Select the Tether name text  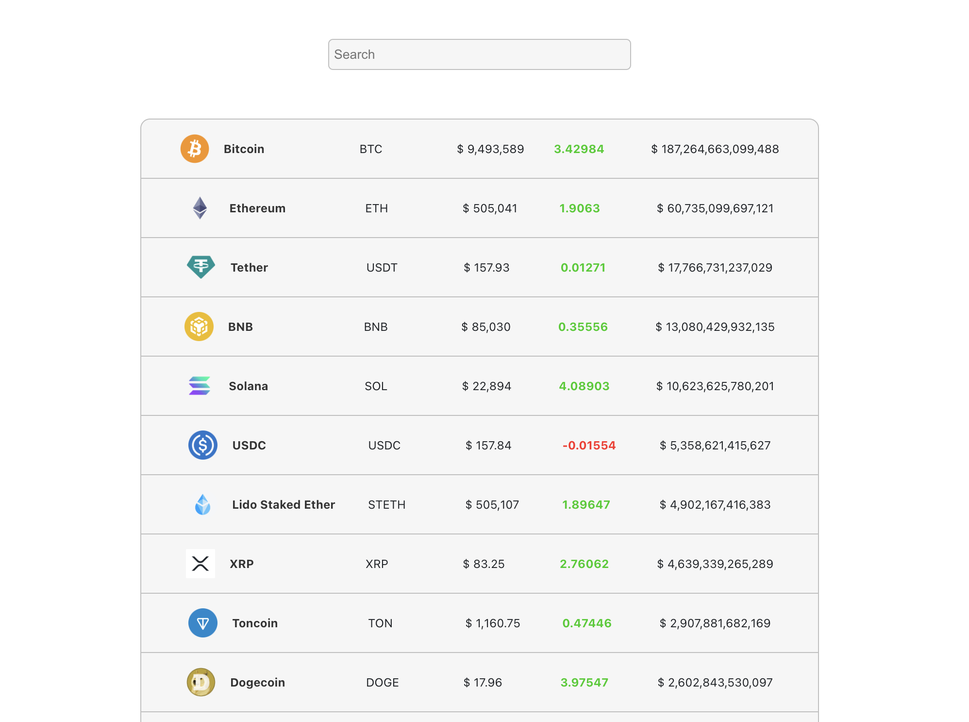249,268
